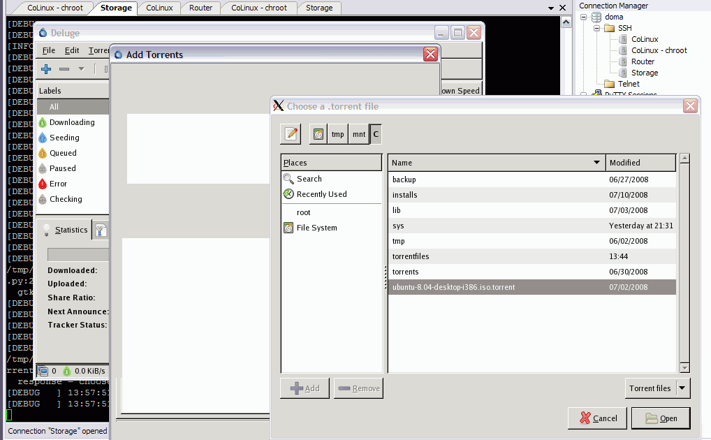The height and width of the screenshot is (440, 711).
Task: Open the File menu in Deluge
Action: 48,50
